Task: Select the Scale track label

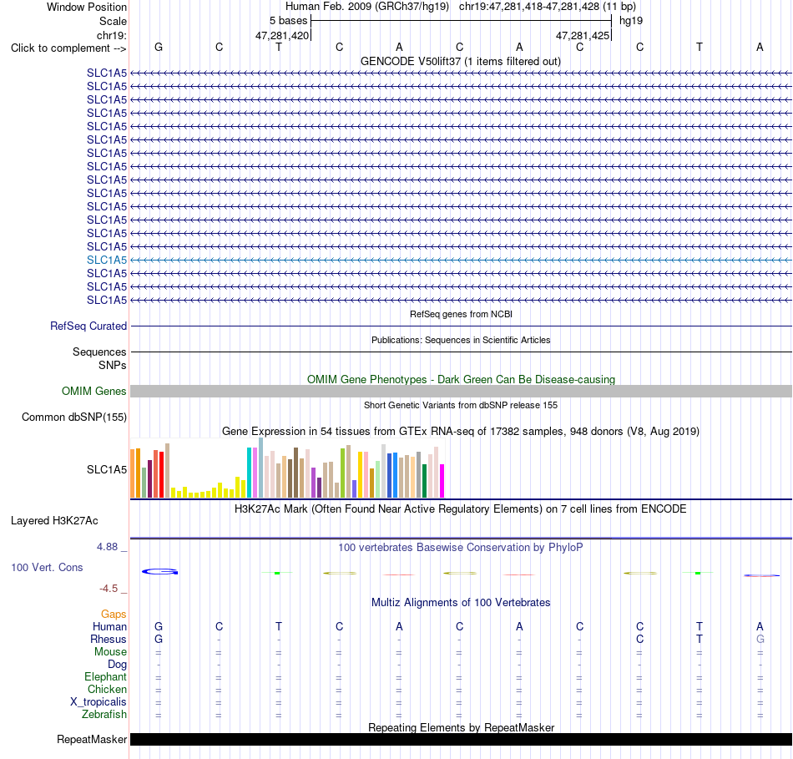Action: tap(113, 21)
